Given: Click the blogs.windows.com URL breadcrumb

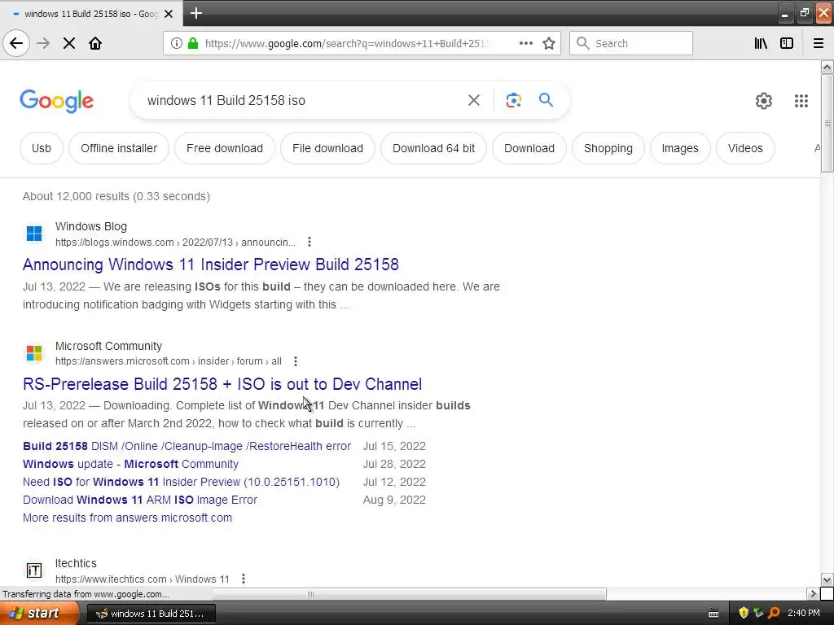Looking at the screenshot, I should 176,243.
